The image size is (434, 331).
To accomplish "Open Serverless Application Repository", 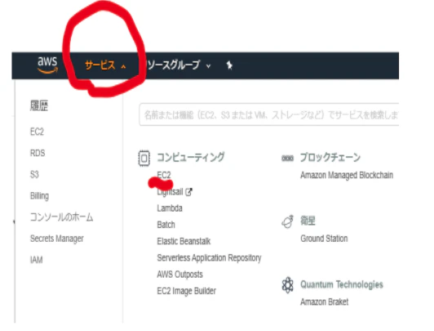I will [209, 257].
